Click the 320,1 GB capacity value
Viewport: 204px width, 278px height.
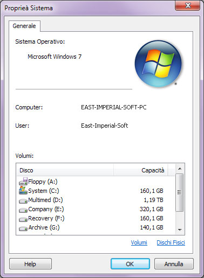click(152, 209)
